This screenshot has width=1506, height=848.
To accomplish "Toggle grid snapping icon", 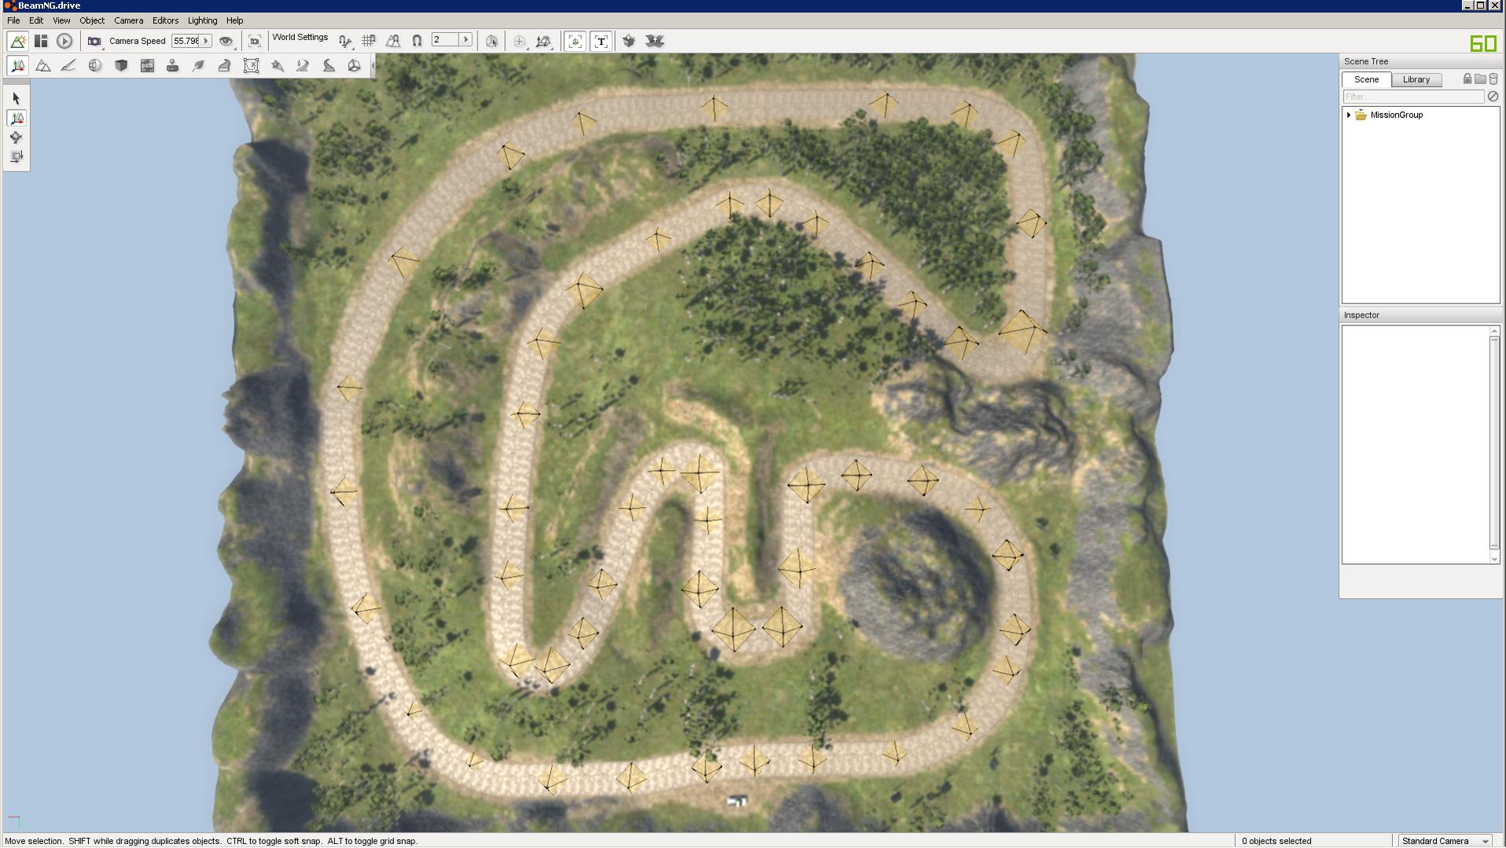I will pos(368,41).
